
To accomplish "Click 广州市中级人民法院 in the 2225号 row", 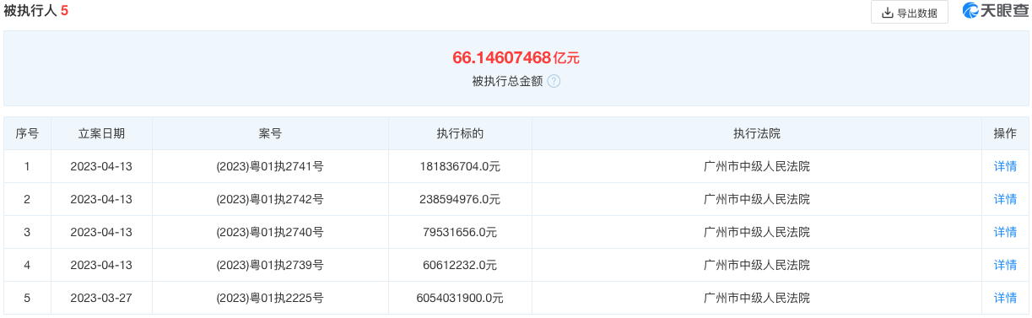I will [757, 298].
